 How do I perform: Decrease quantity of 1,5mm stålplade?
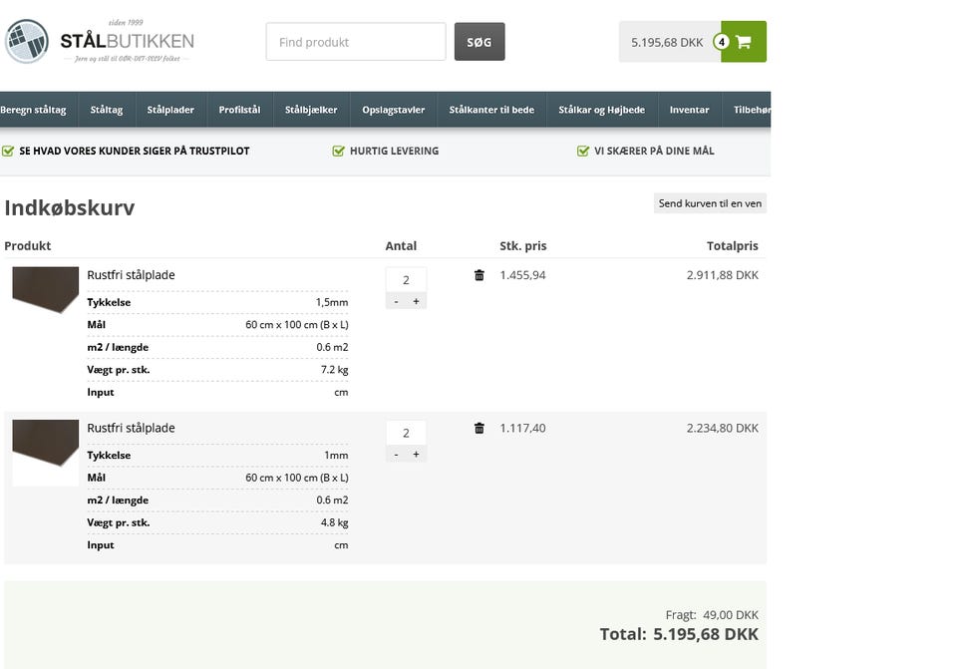[396, 301]
